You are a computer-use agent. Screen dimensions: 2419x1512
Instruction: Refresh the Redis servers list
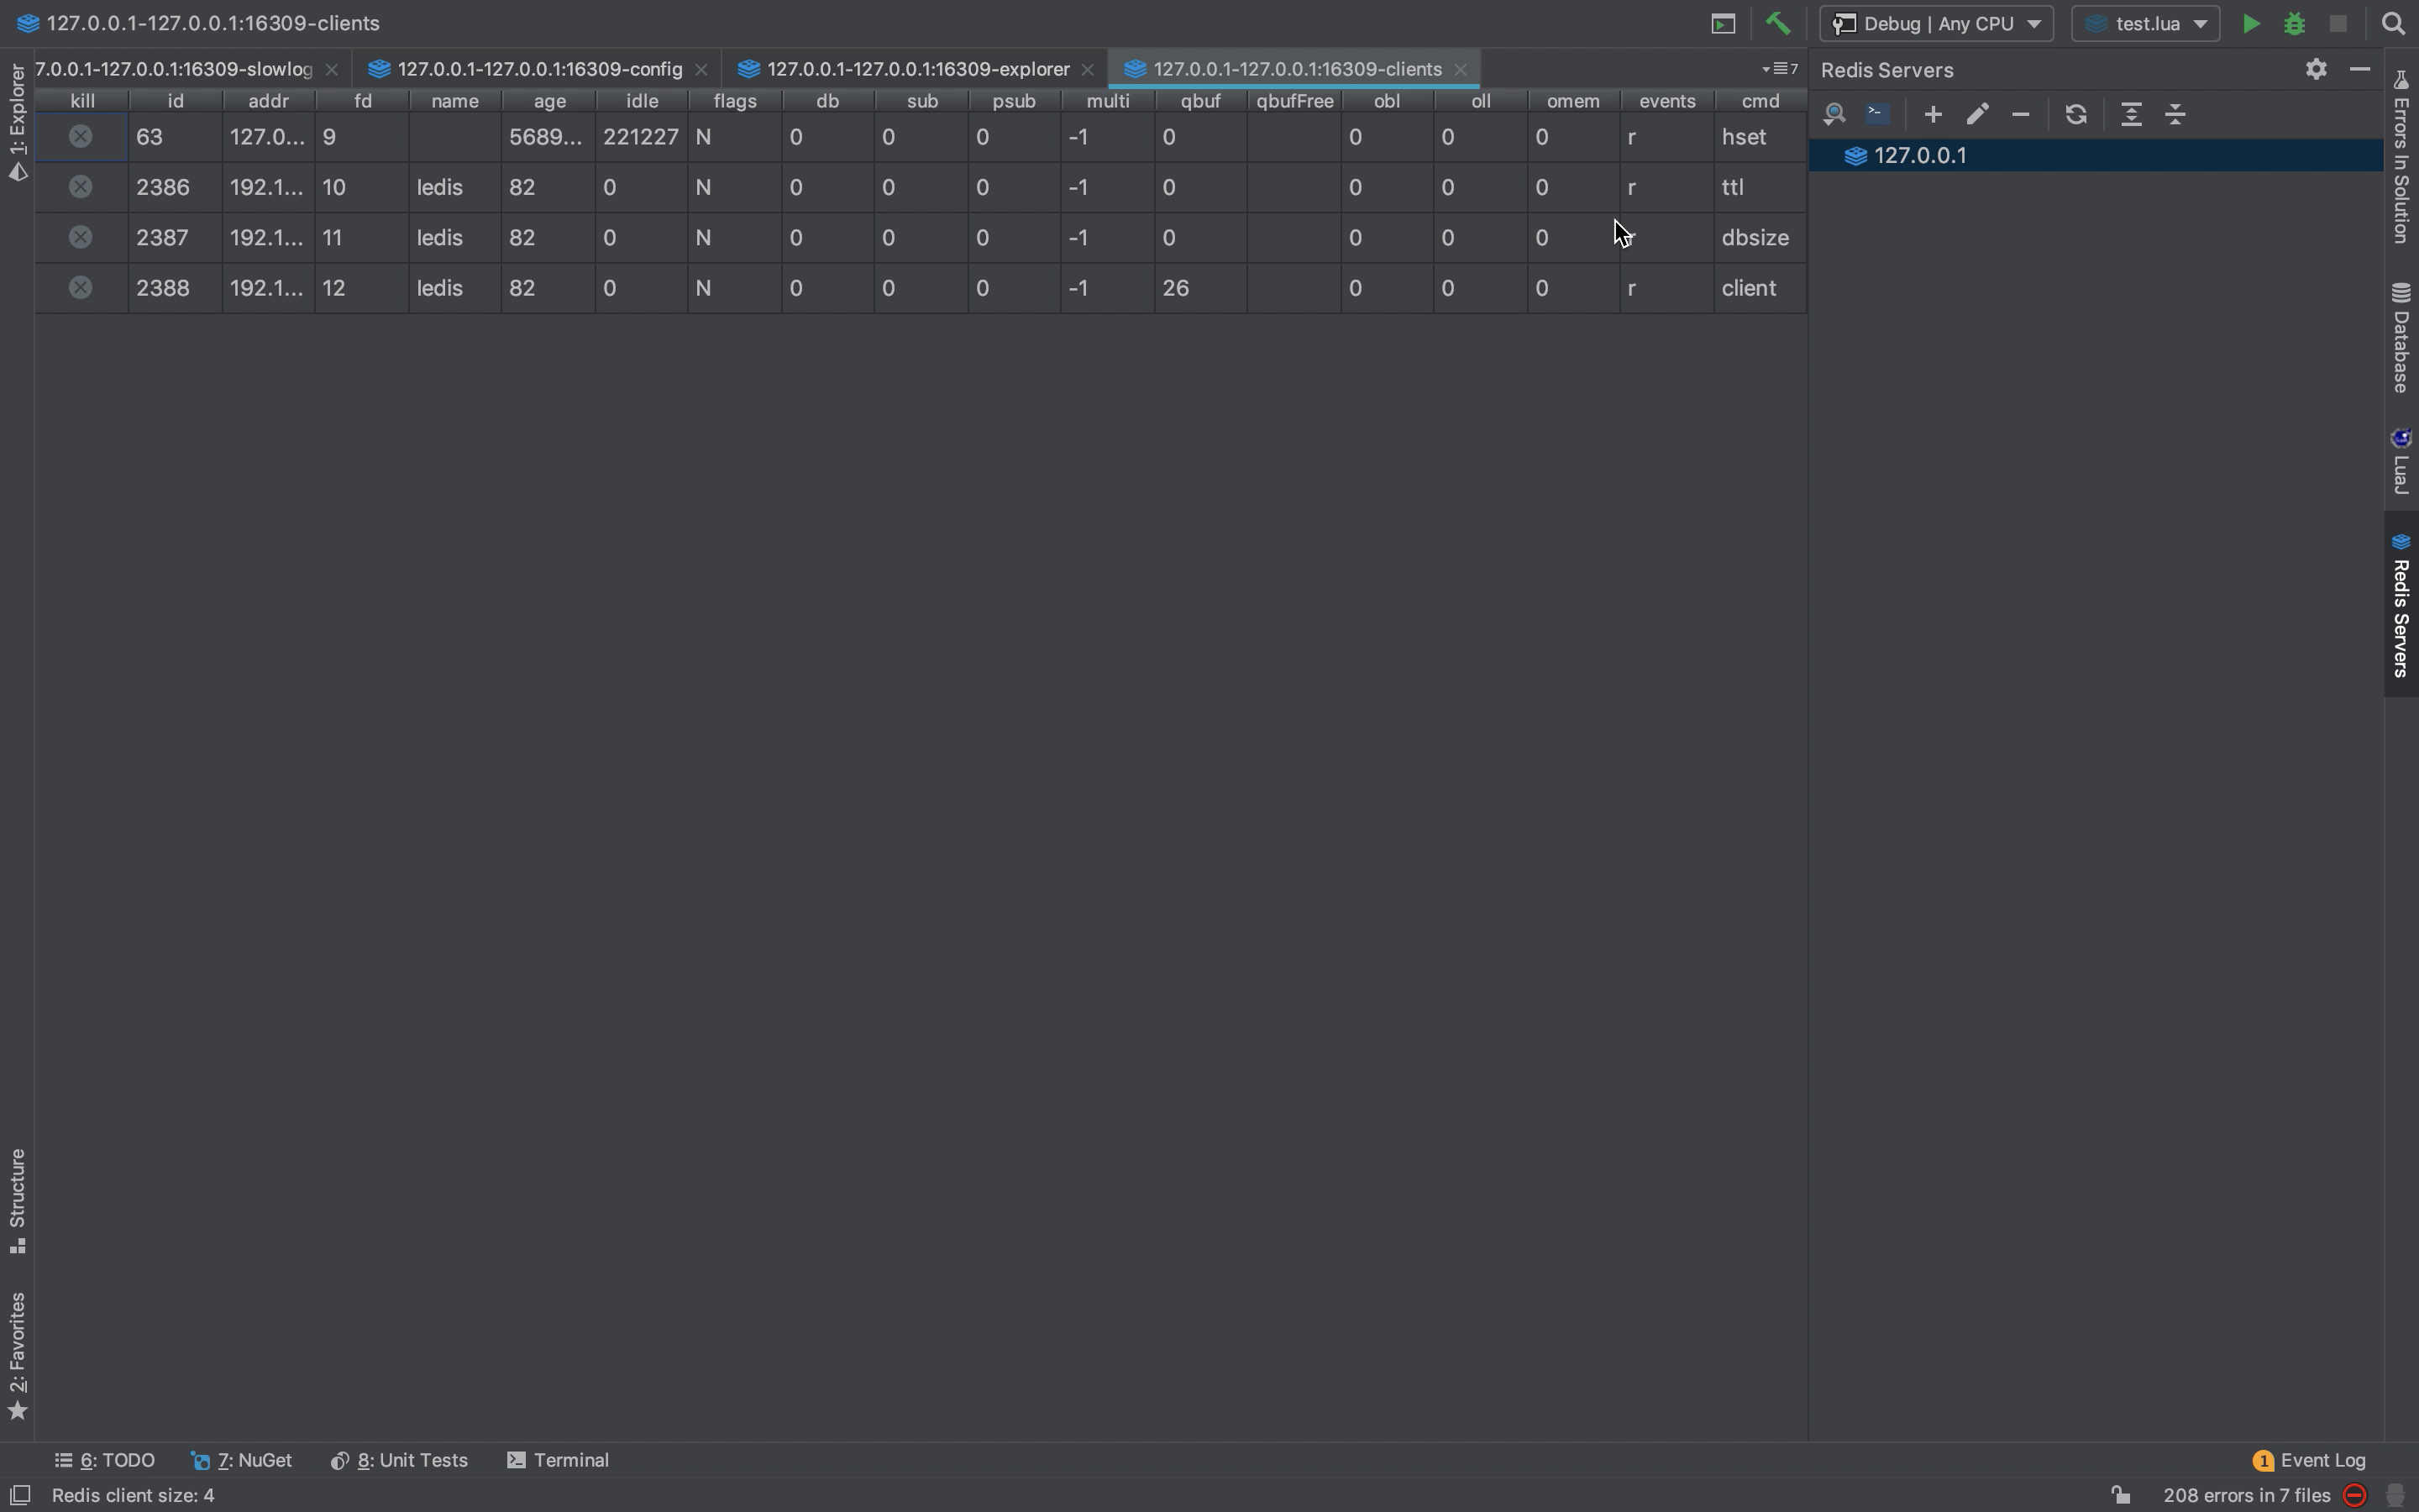2076,114
